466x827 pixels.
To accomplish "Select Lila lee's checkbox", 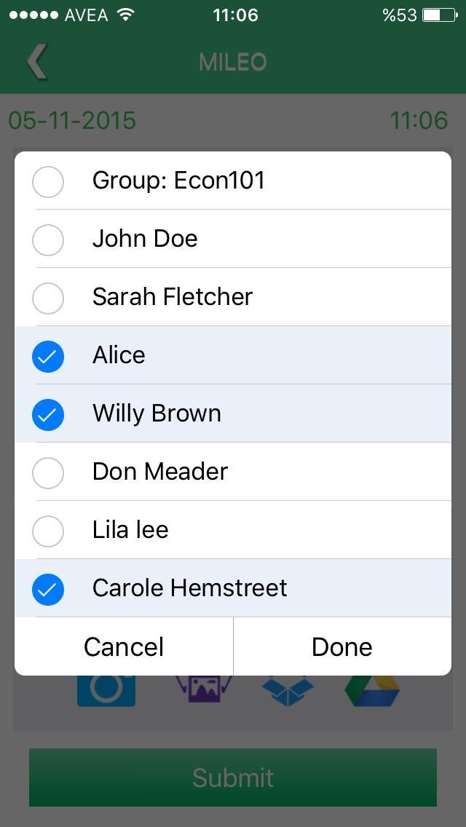I will click(x=48, y=531).
